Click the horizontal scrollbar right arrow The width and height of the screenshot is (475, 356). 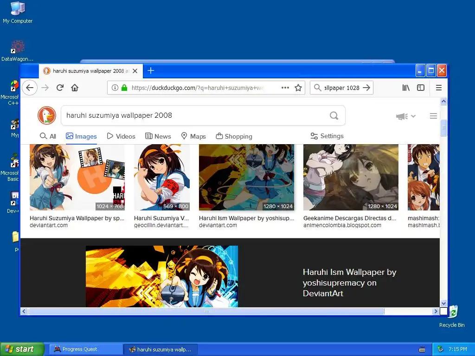pyautogui.click(x=436, y=311)
